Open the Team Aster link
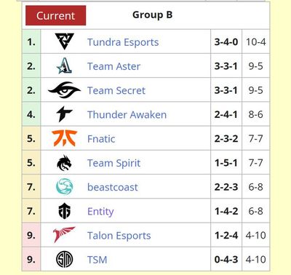This screenshot has width=291, height=275. tap(113, 66)
